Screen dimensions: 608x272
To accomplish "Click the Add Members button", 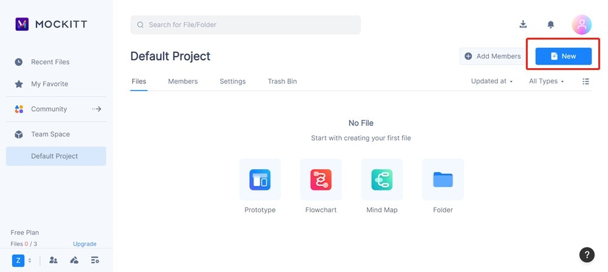I will 492,56.
